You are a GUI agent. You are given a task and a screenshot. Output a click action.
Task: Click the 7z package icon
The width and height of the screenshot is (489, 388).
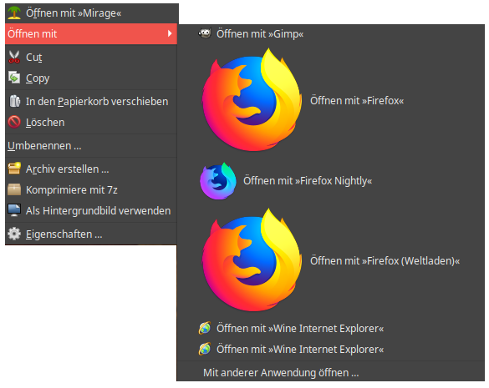pyautogui.click(x=14, y=189)
